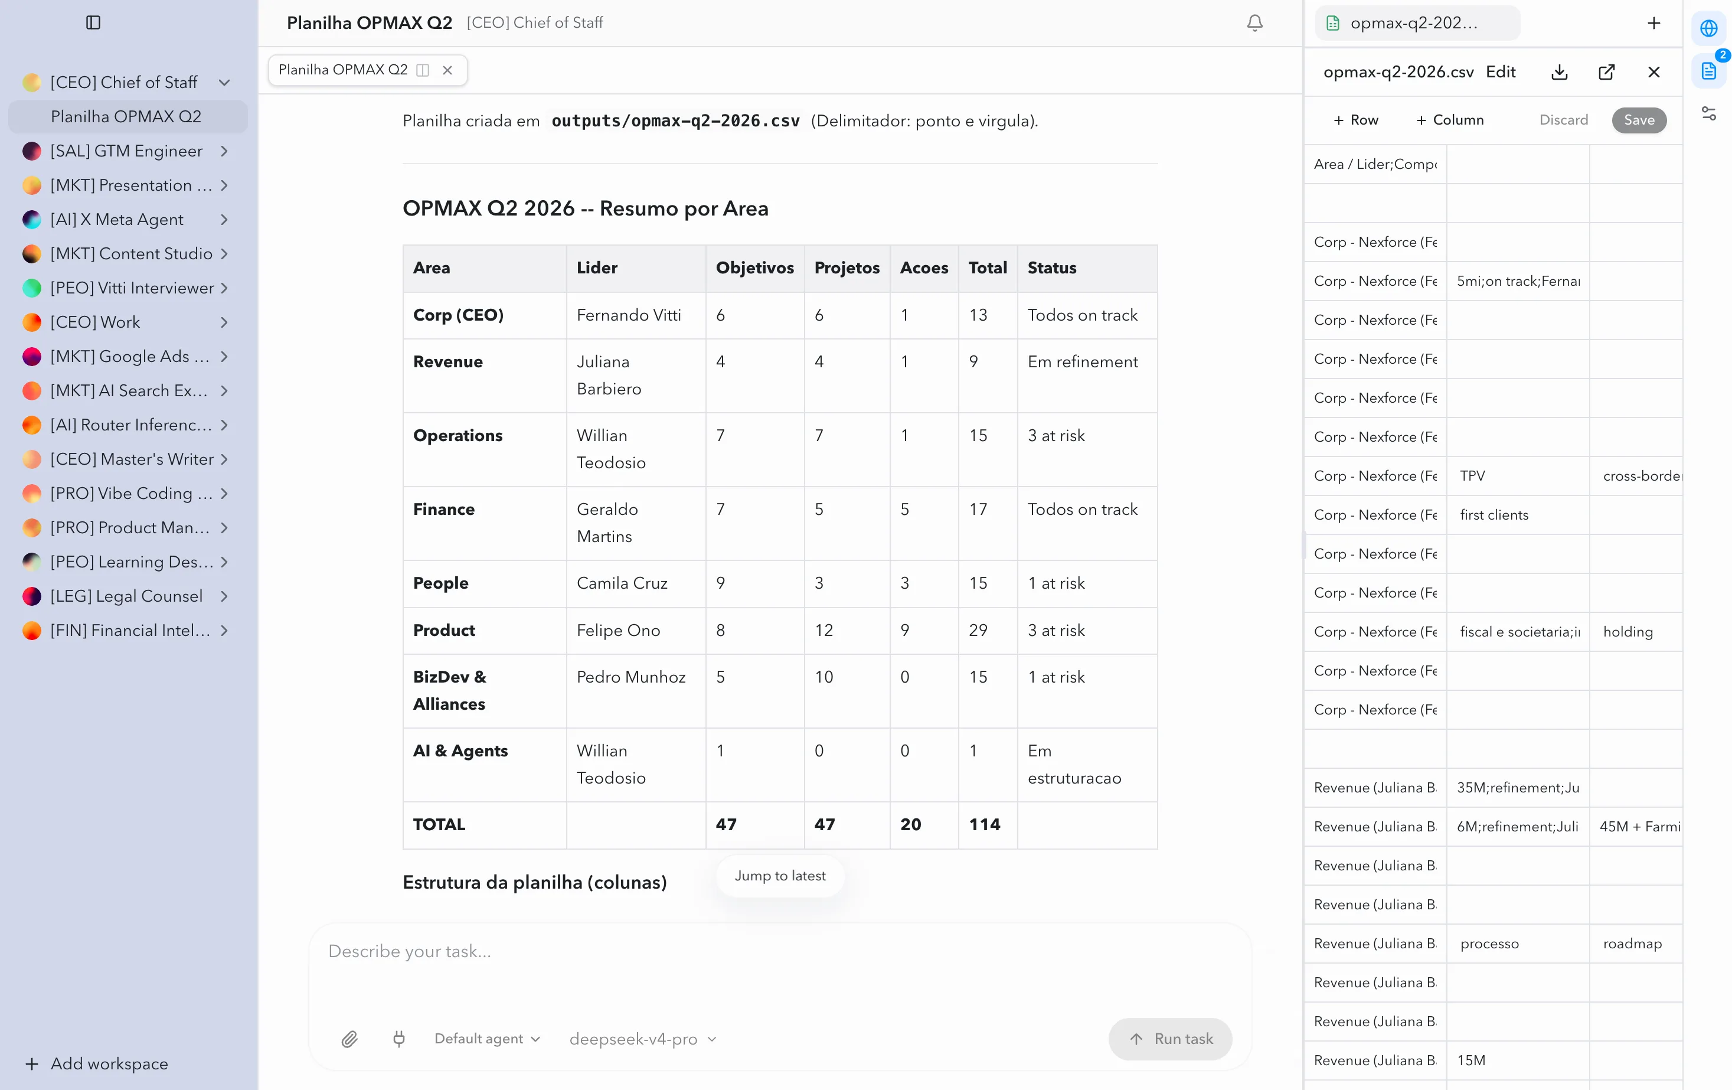Add a new file tab with plus icon

(x=1653, y=23)
